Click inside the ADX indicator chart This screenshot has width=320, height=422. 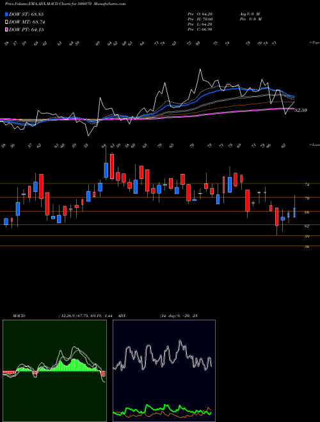(164, 371)
